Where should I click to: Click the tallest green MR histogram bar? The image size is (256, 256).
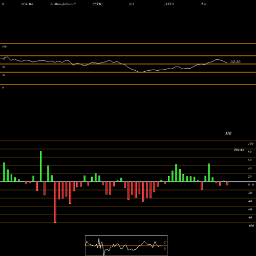tap(41, 166)
